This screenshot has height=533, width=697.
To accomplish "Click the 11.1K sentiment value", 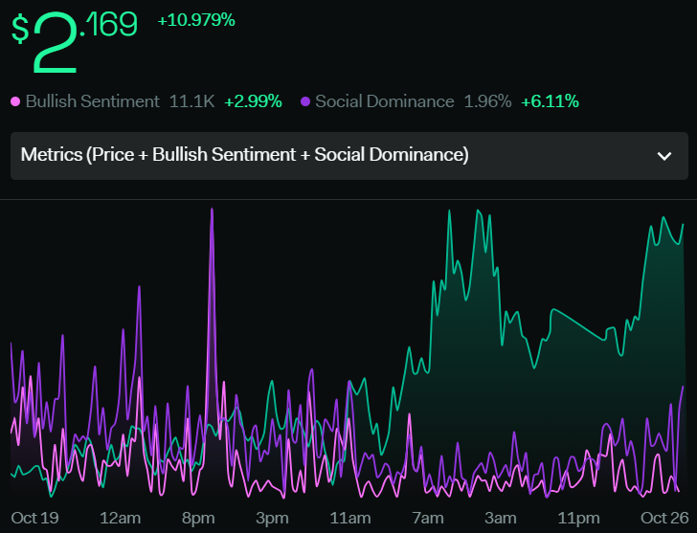I will pos(191,101).
